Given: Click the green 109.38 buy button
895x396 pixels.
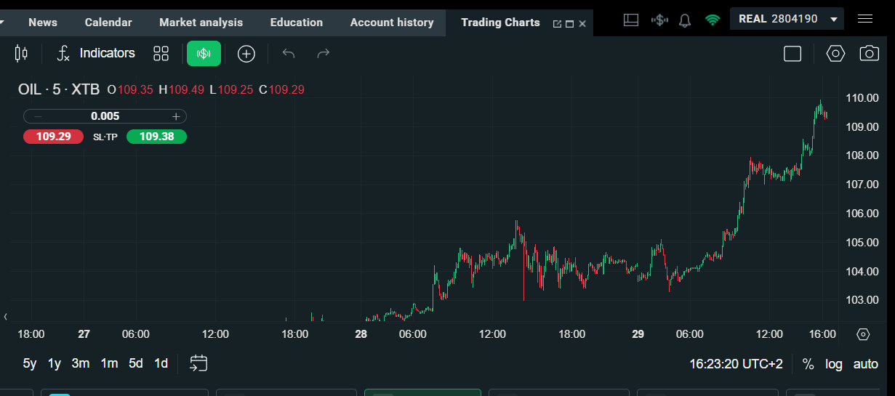Looking at the screenshot, I should 156,136.
